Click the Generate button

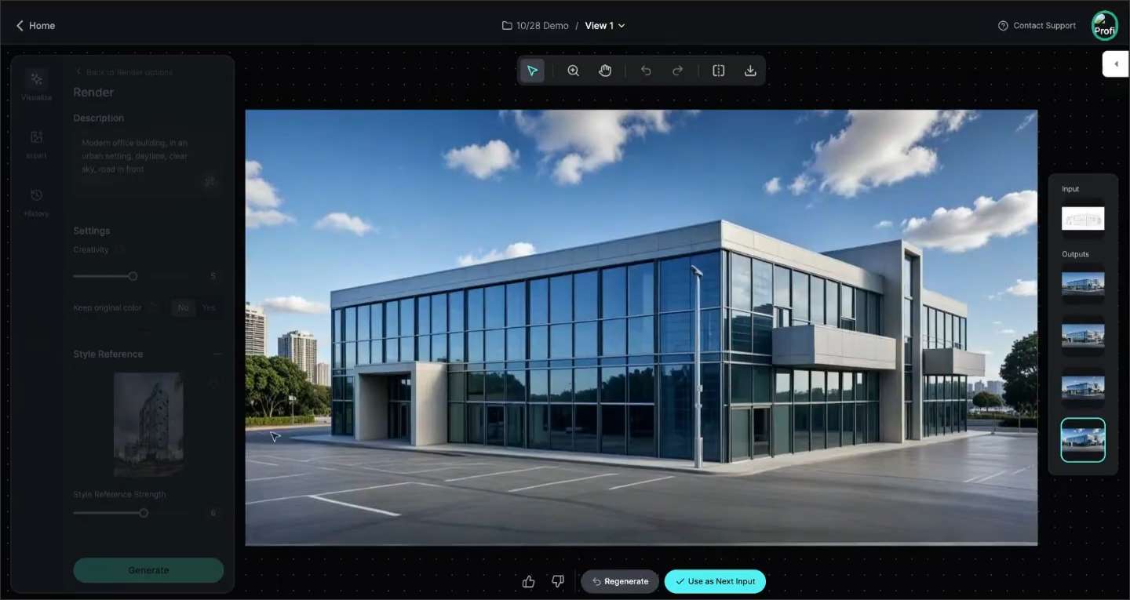tap(148, 570)
